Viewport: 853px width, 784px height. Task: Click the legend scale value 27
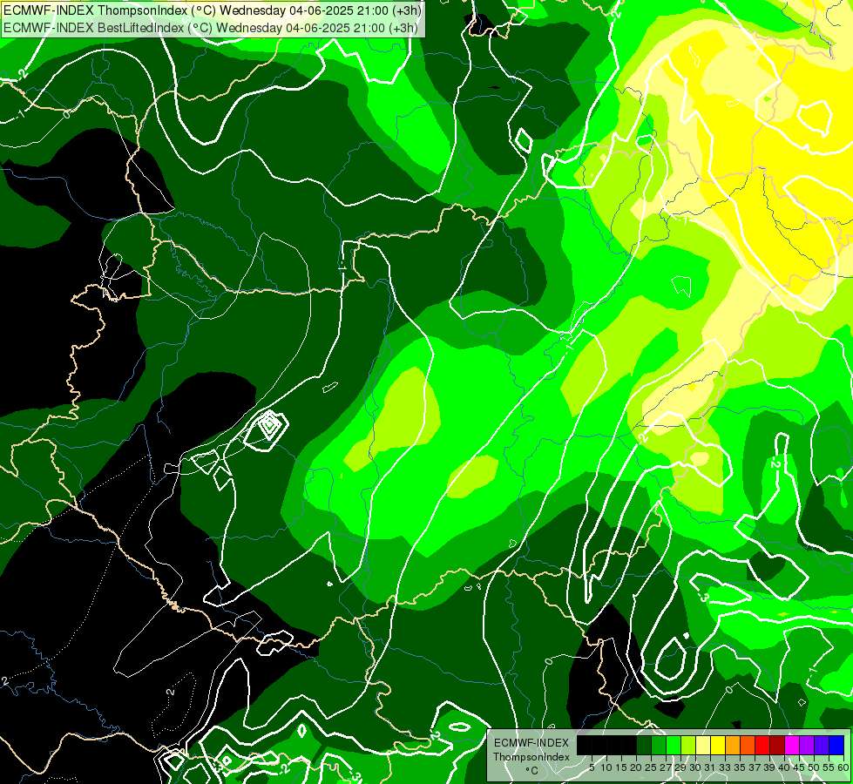(x=666, y=767)
